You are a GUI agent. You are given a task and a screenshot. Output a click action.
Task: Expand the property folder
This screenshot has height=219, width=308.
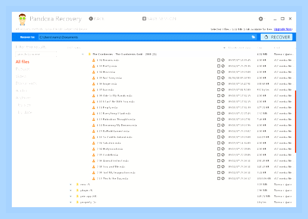click(70, 202)
